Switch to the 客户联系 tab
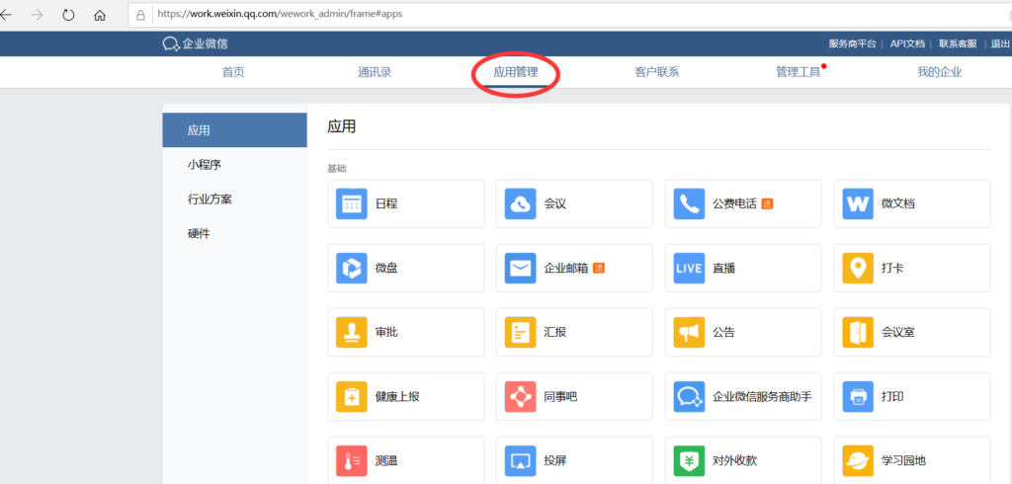This screenshot has width=1012, height=484. click(x=657, y=72)
